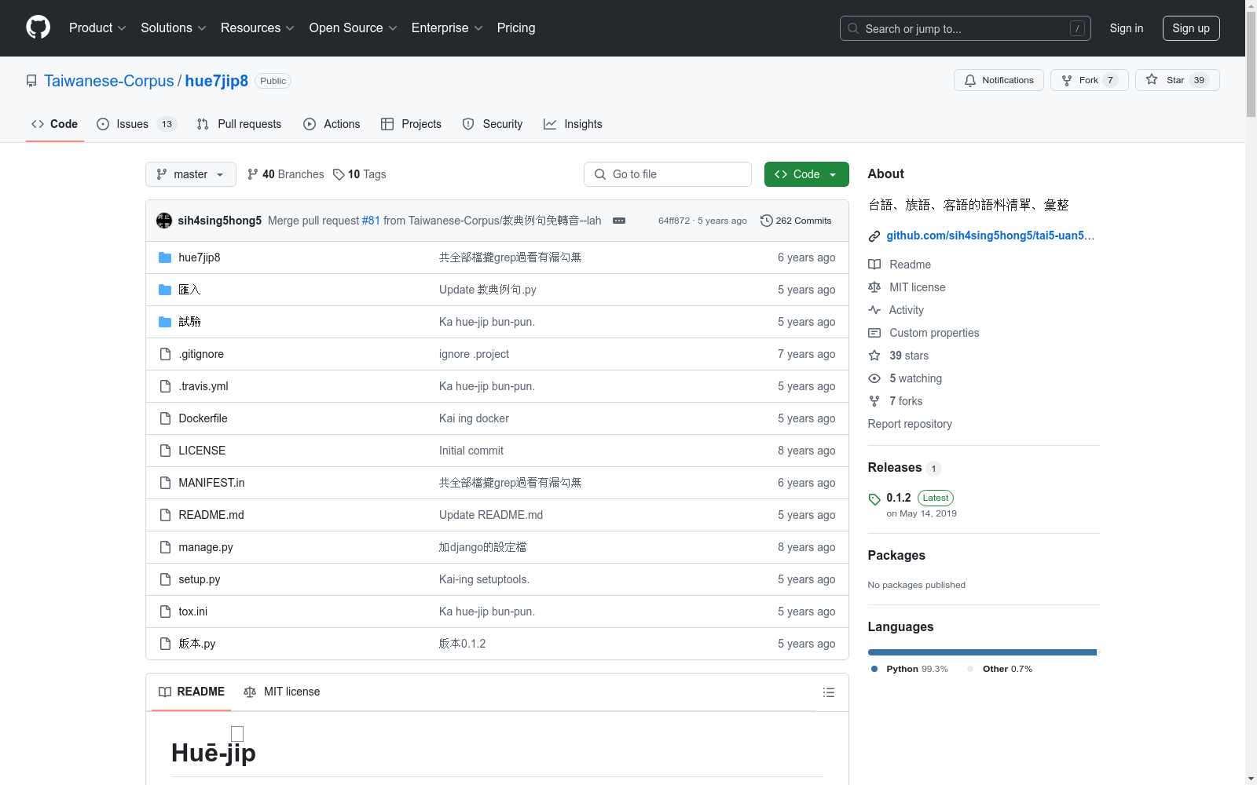Click the Readme book icon in About
The width and height of the screenshot is (1257, 785).
click(x=874, y=265)
